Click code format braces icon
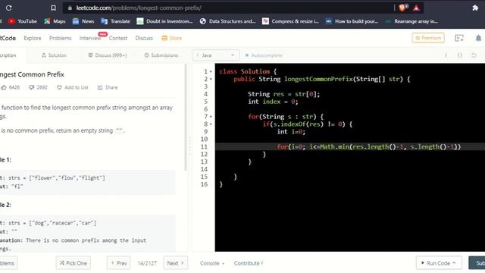Viewport: 485px width, 273px height. click(x=460, y=55)
